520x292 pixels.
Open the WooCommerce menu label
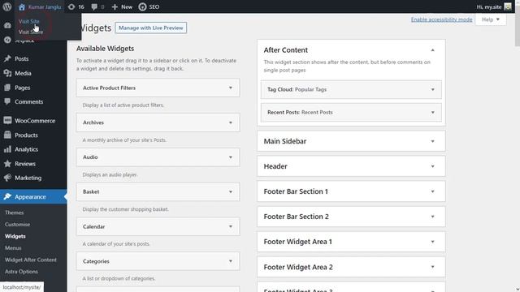35,121
